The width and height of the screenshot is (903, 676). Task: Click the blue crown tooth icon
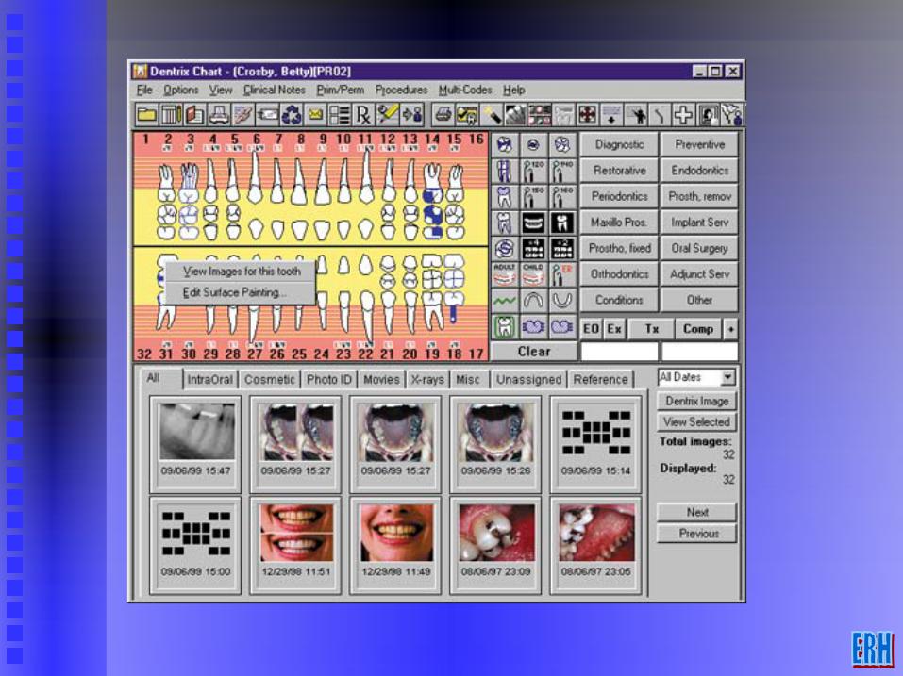click(x=505, y=196)
